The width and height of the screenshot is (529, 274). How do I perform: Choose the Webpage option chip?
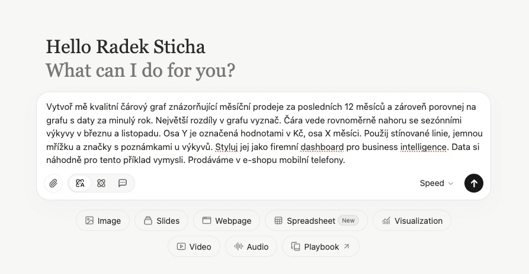click(226, 220)
